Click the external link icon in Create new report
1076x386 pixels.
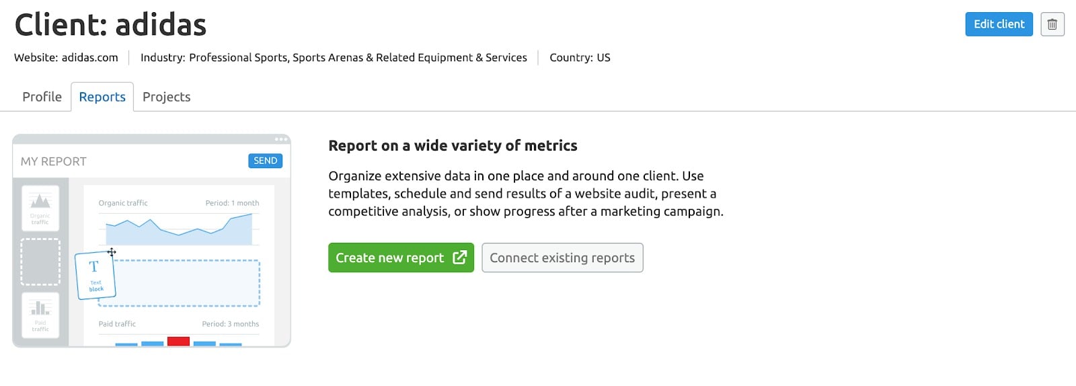460,258
